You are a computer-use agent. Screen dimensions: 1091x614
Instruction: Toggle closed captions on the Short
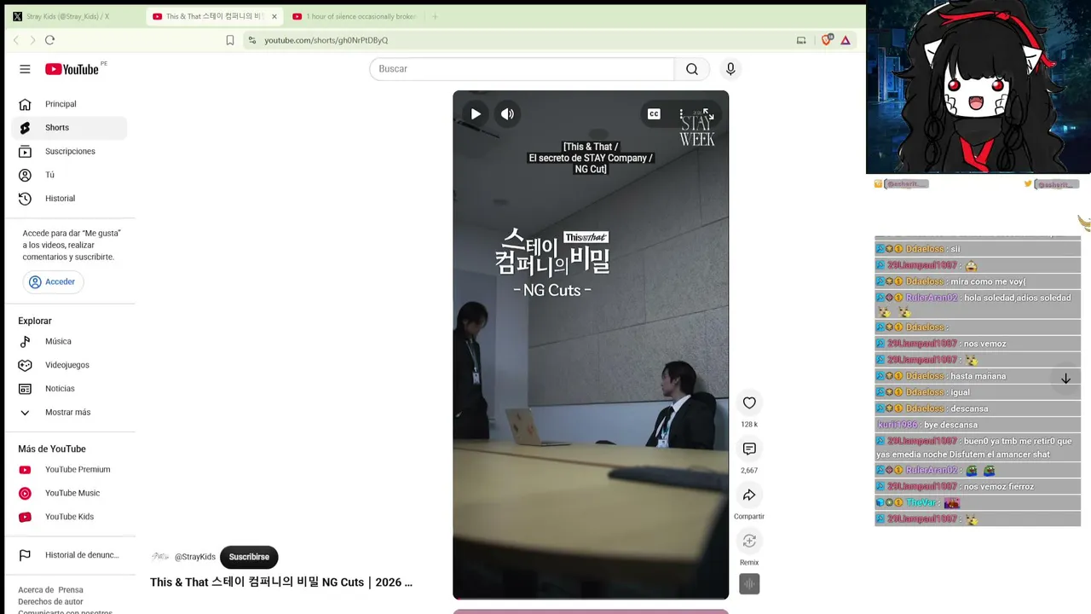click(x=654, y=114)
